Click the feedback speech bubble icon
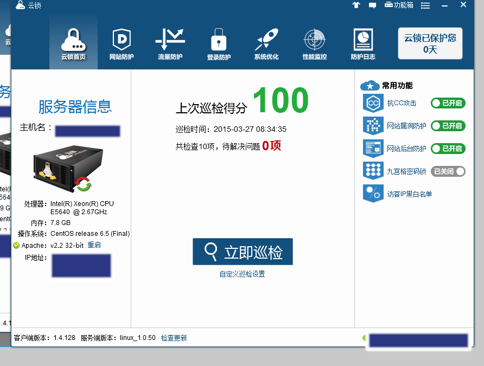This screenshot has width=484, height=366. click(373, 5)
